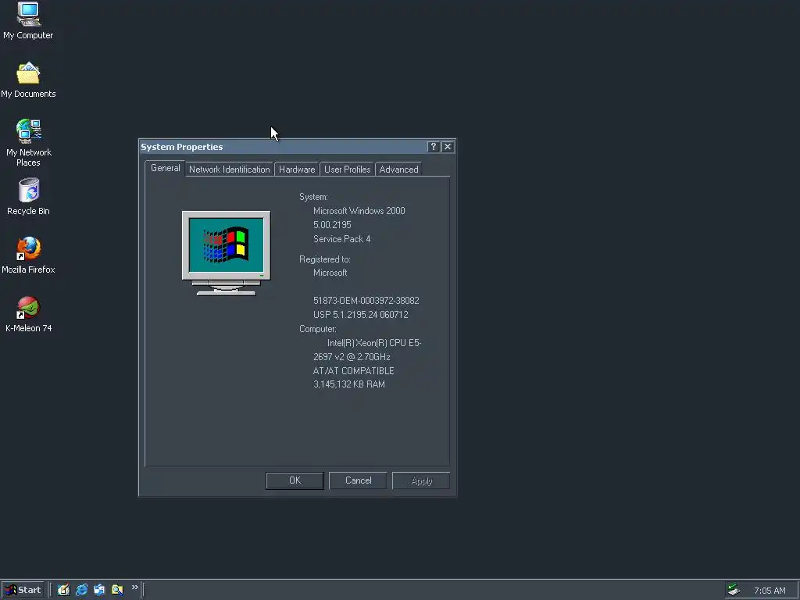The width and height of the screenshot is (800, 600).
Task: Select the Recycle Bin desktop icon
Action: tap(29, 197)
